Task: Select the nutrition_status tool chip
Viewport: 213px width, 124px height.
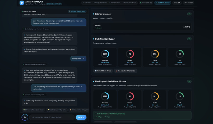Action: coord(129,3)
